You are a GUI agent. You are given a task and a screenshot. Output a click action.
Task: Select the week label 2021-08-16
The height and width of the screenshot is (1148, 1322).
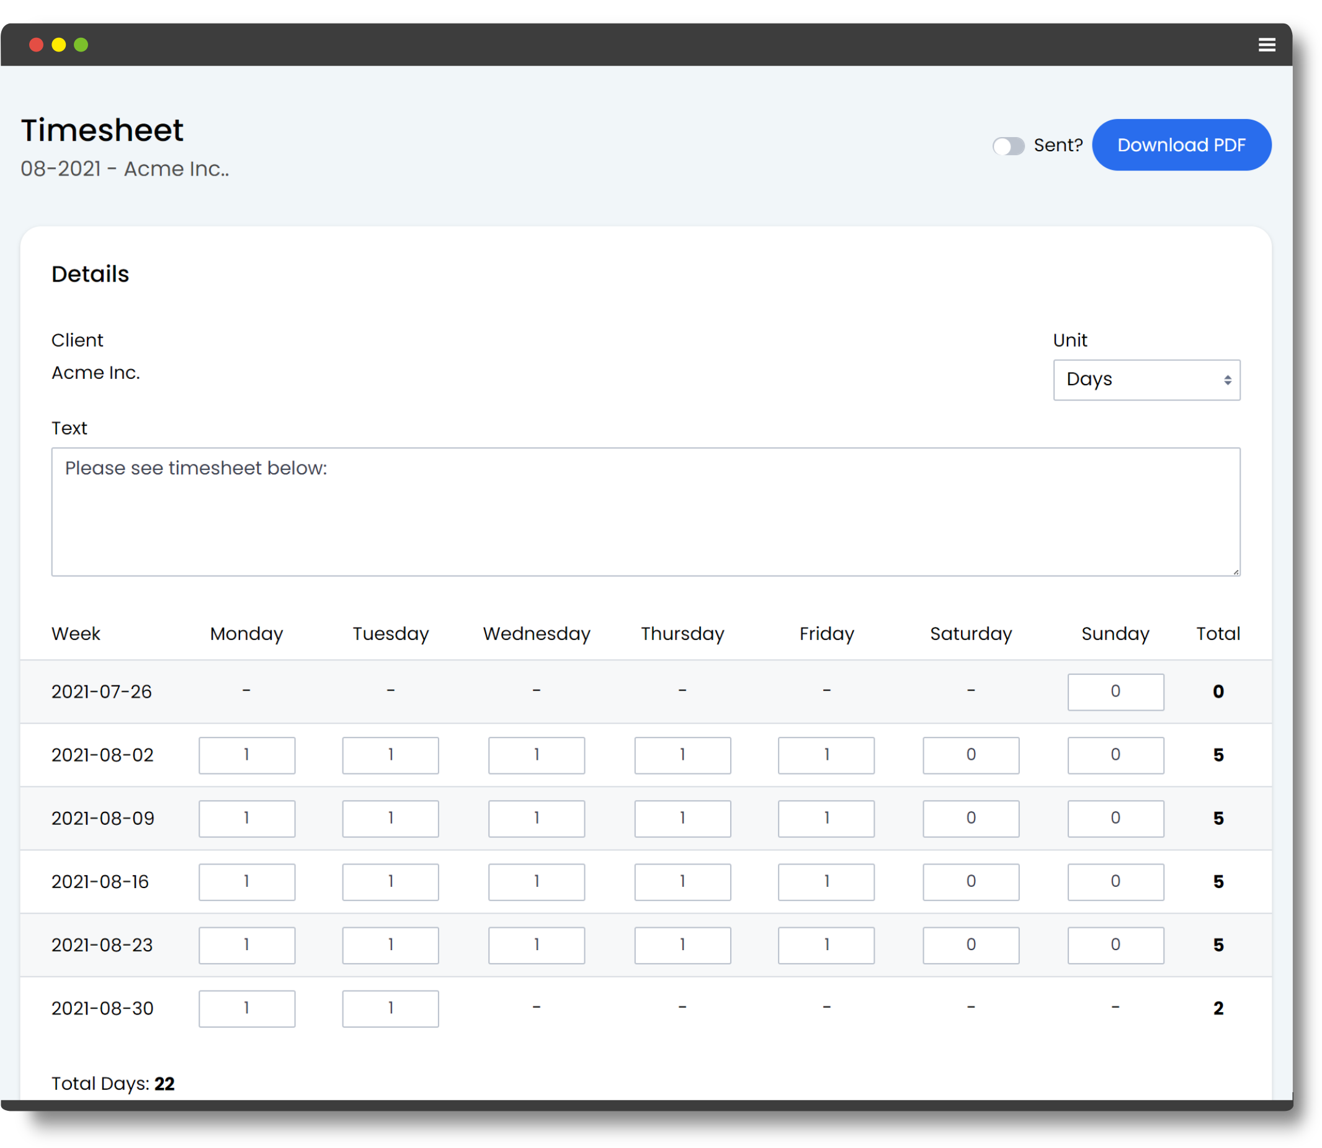(100, 882)
